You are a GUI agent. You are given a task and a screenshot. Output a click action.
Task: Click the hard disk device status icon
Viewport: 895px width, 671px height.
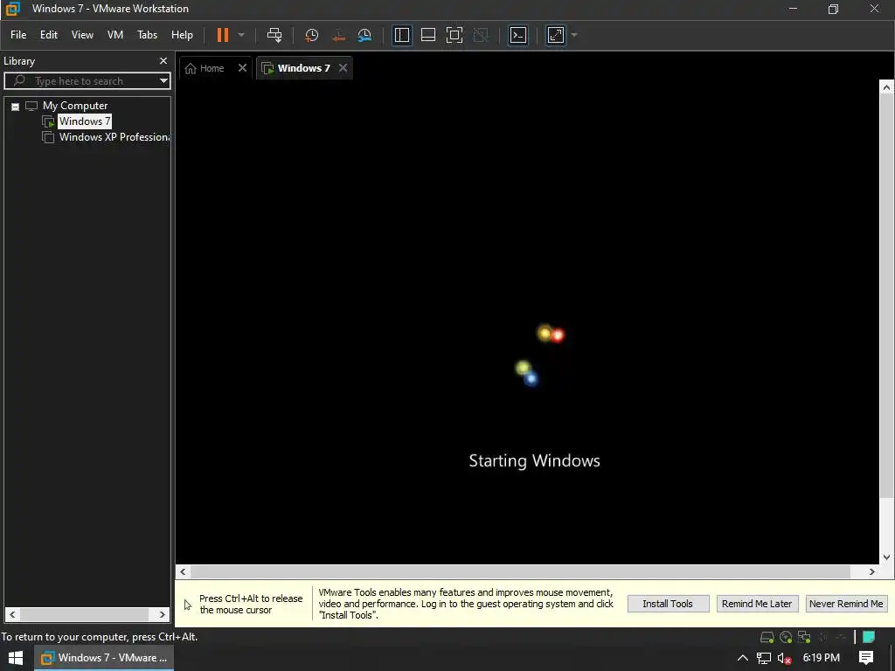point(767,637)
